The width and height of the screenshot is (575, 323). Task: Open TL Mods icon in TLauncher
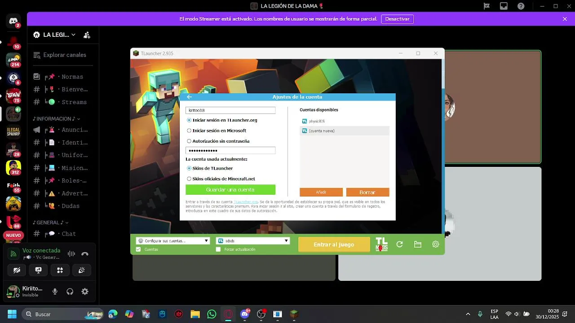[381, 244]
